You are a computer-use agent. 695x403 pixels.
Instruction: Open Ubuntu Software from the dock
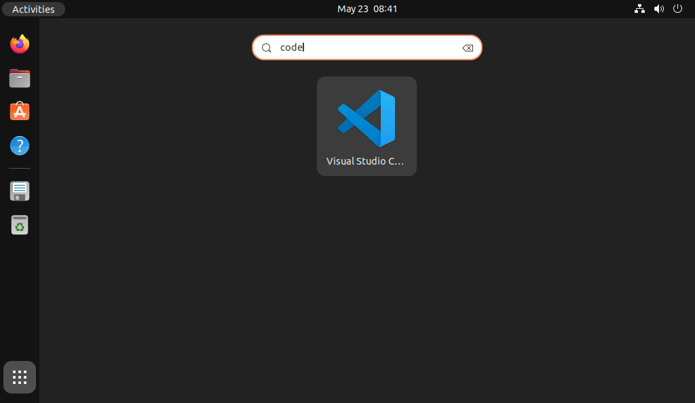pos(19,111)
